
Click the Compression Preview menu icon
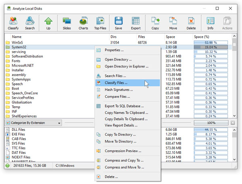(x=98, y=151)
